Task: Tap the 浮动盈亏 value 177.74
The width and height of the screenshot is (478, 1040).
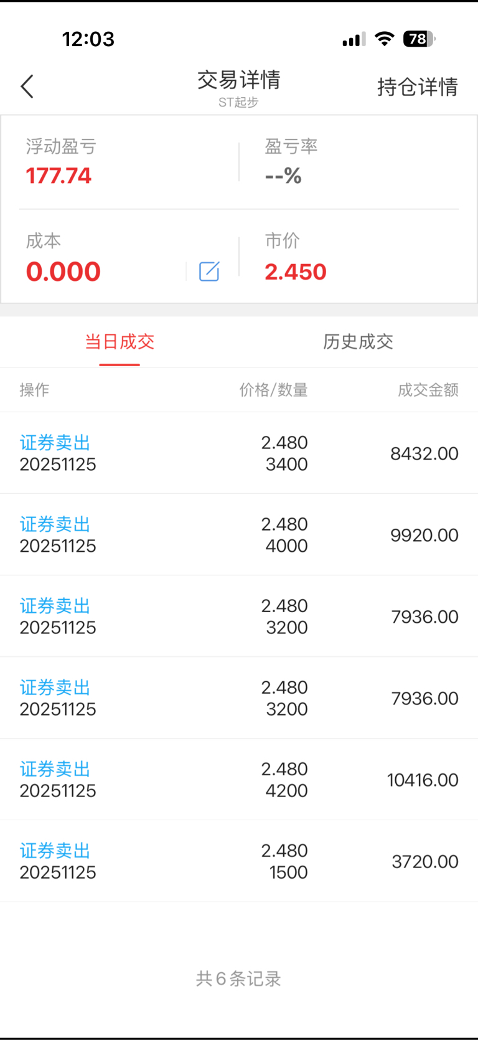Action: click(x=59, y=176)
